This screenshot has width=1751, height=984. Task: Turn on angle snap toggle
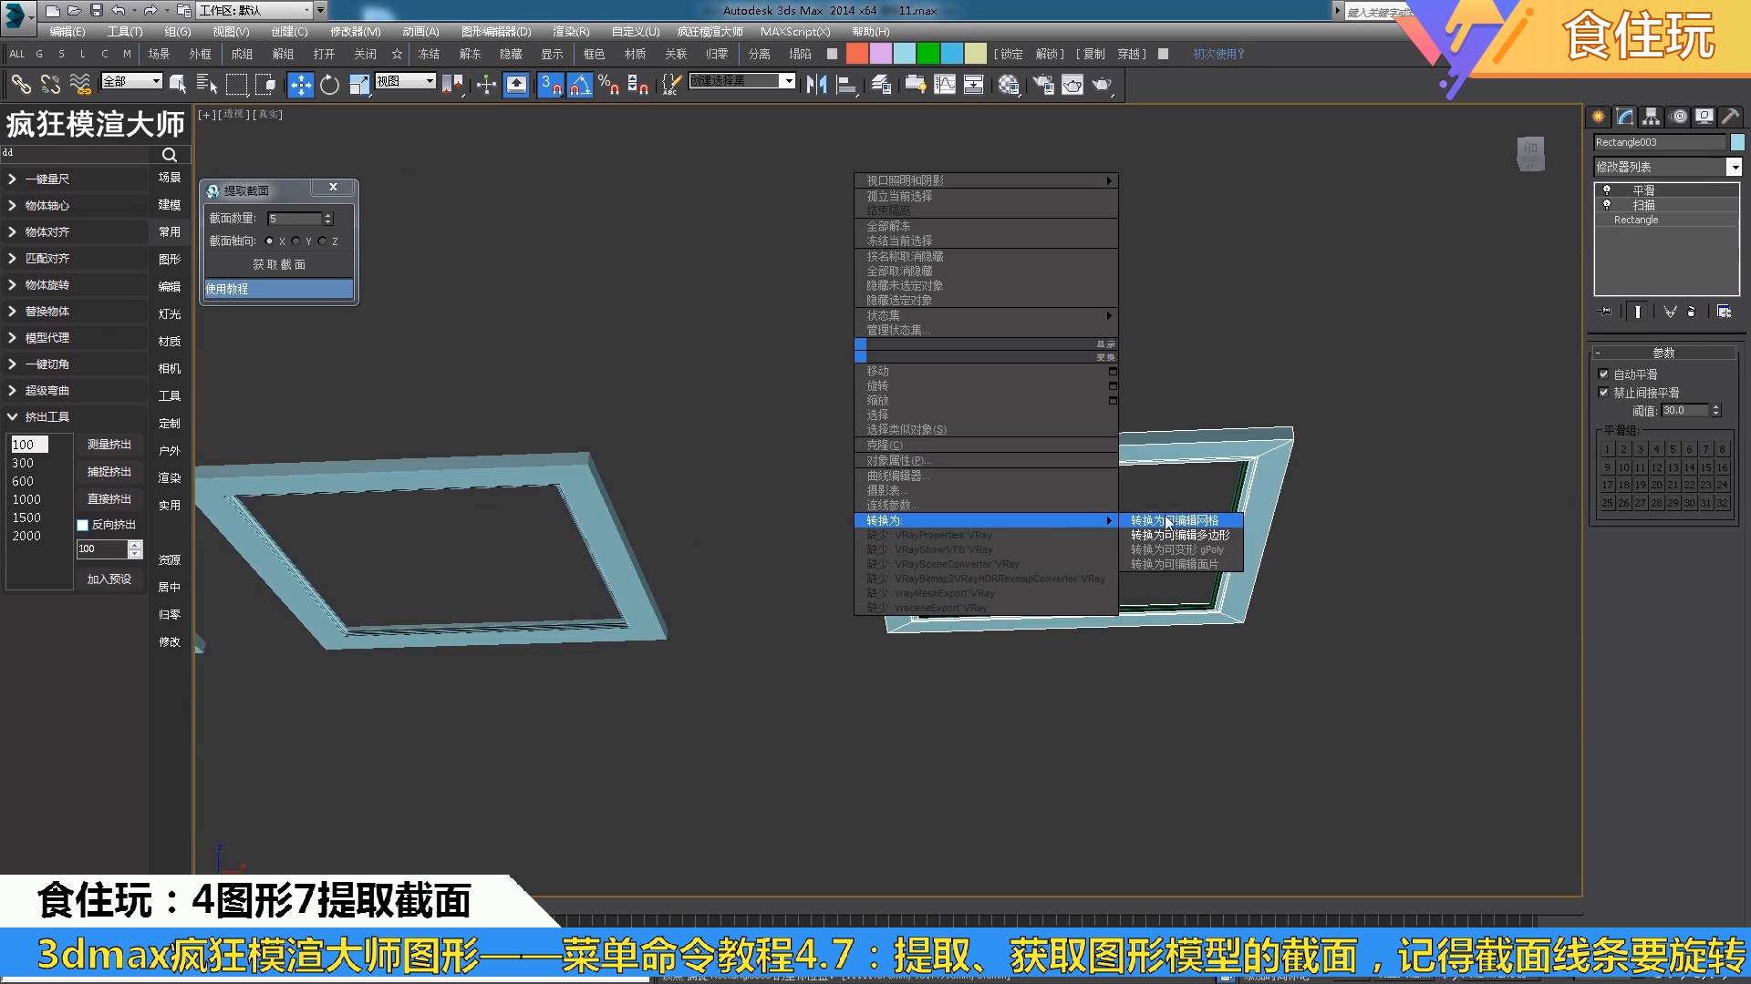tap(580, 85)
